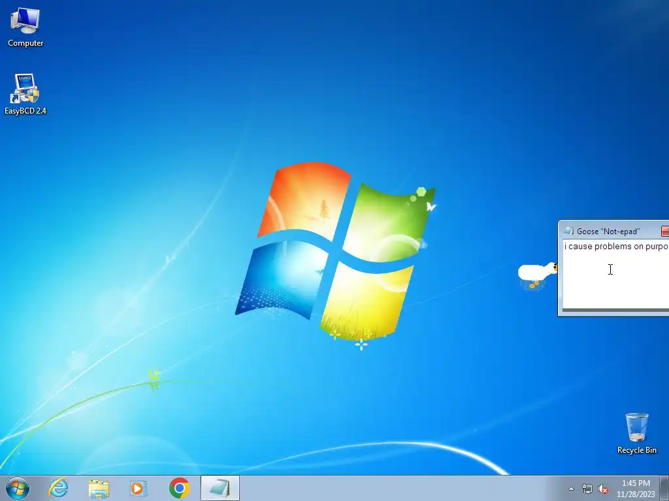Open the network status tray icon
The width and height of the screenshot is (669, 501).
(x=587, y=489)
